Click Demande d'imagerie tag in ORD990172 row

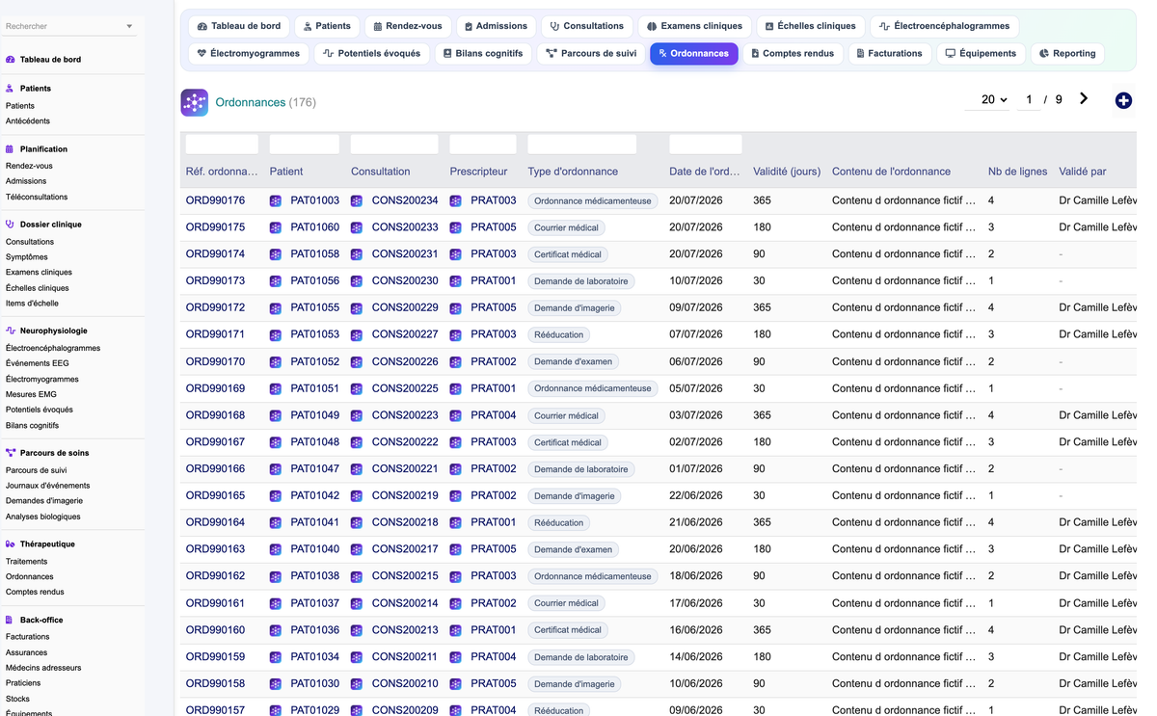575,308
